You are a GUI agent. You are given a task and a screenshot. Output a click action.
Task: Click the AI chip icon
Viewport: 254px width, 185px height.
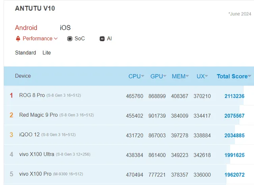[102, 39]
